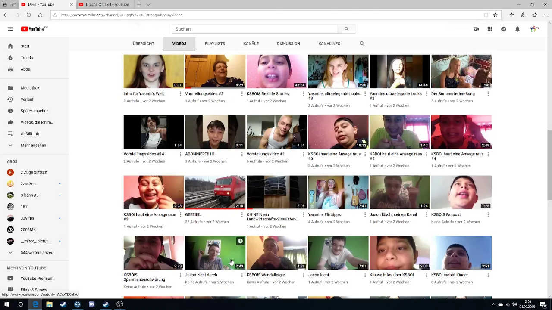Viewport: 552px width, 310px height.
Task: Open the Windows Start menu
Action: click(7, 304)
